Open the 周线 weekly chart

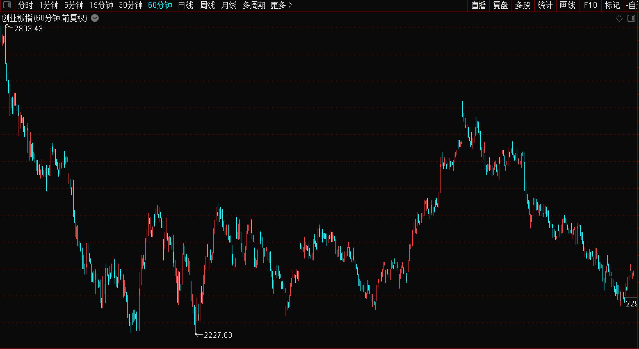207,5
